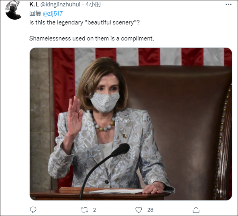238x216 pixels.
Task: Visit the mentioned @zlj517 profile
Action: click(x=53, y=14)
